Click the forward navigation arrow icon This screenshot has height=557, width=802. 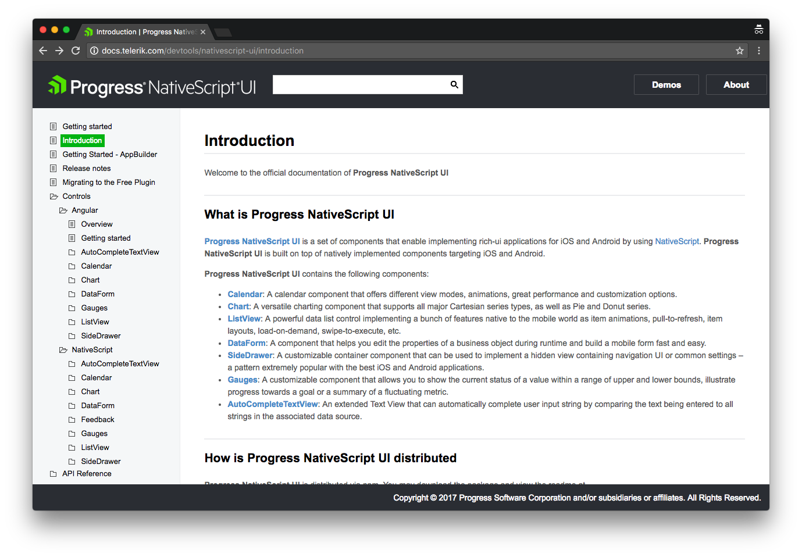tap(59, 51)
